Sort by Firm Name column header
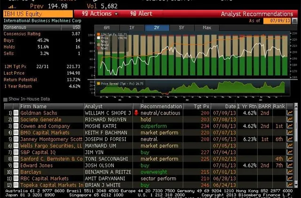Screen dimensions: 301x198 tap(51, 107)
